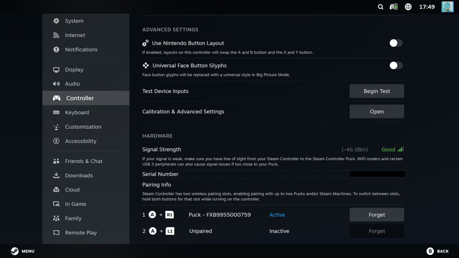Open Downloads settings
Viewport: 459px width, 258px height.
coord(86,175)
